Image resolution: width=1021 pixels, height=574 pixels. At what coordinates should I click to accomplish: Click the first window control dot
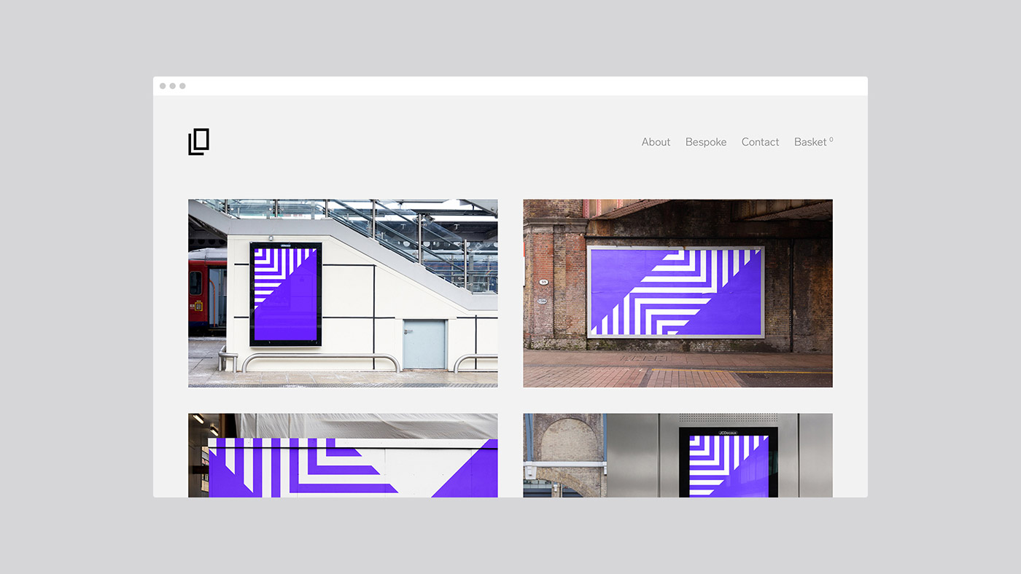coord(163,86)
